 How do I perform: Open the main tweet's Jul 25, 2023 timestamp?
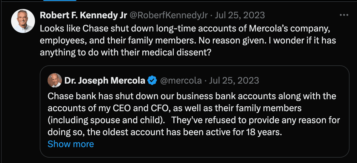click(x=239, y=15)
